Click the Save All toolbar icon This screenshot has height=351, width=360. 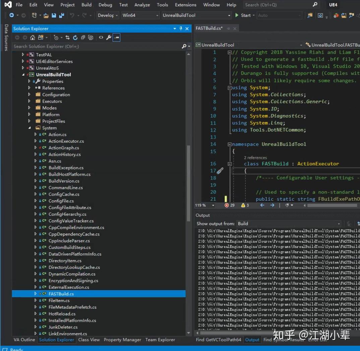pos(61,15)
